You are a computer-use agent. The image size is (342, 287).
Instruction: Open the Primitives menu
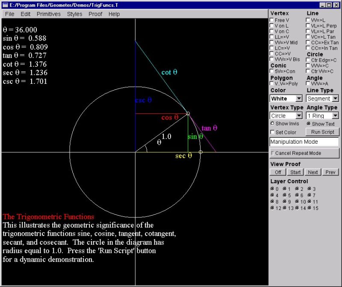coord(48,14)
